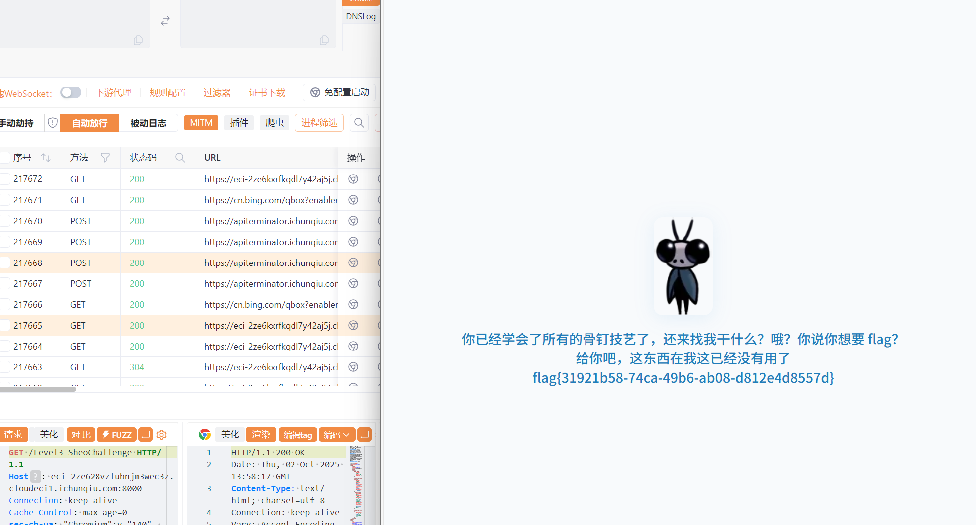
Task: Check the checkbox for row 217672
Action: pyautogui.click(x=5, y=179)
